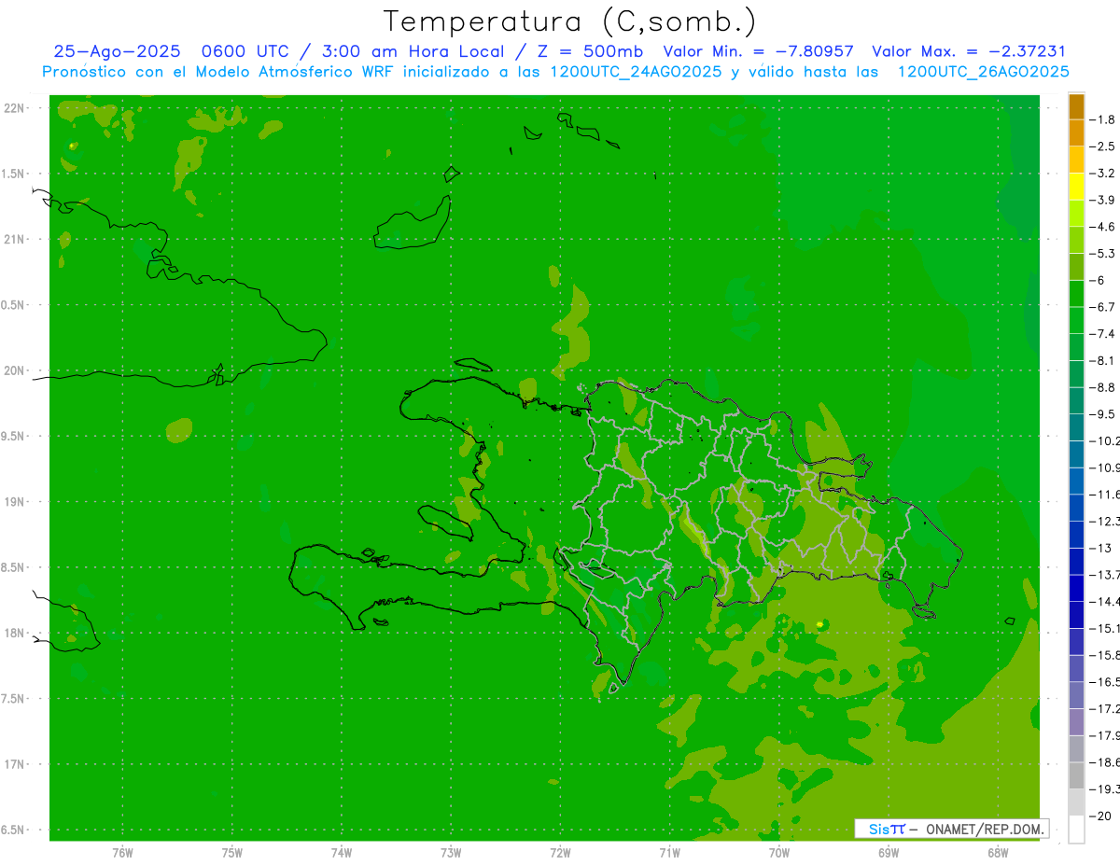Click the -4.6 colorbar label
The width and height of the screenshot is (1120, 865).
pyautogui.click(x=1101, y=227)
